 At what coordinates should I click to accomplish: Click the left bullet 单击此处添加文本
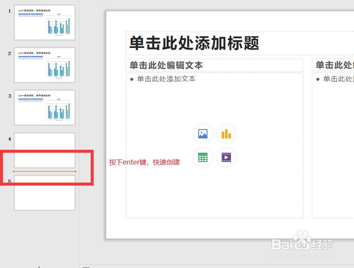(166, 79)
